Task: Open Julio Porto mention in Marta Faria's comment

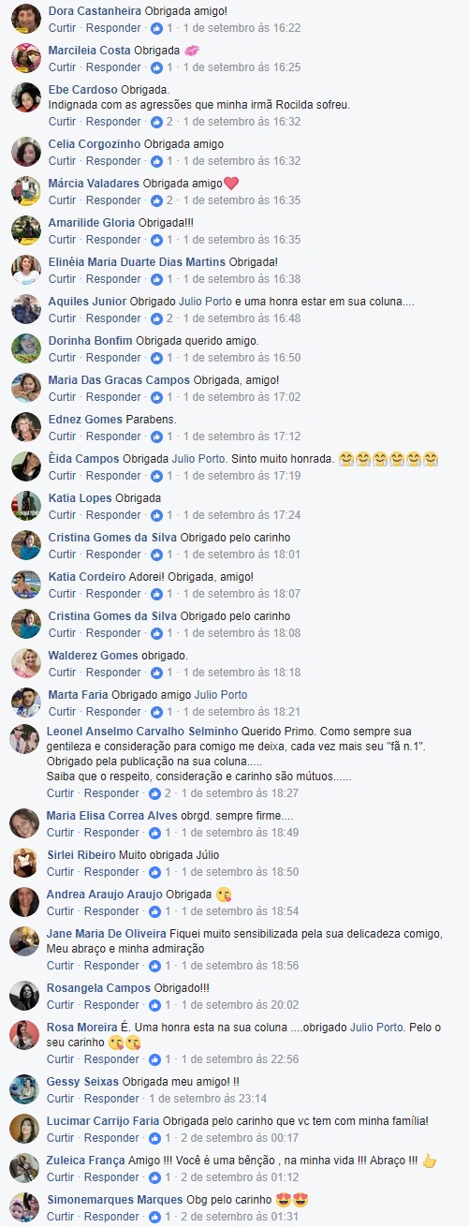Action: point(221,695)
